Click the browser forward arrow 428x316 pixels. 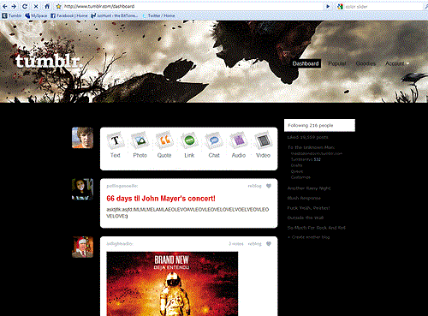tap(14, 6)
